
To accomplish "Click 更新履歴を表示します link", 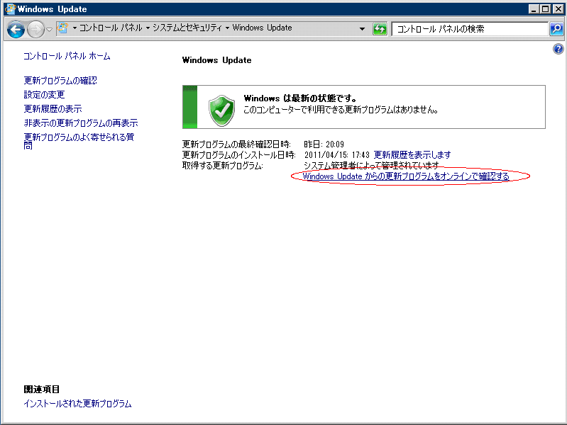I will tap(412, 155).
